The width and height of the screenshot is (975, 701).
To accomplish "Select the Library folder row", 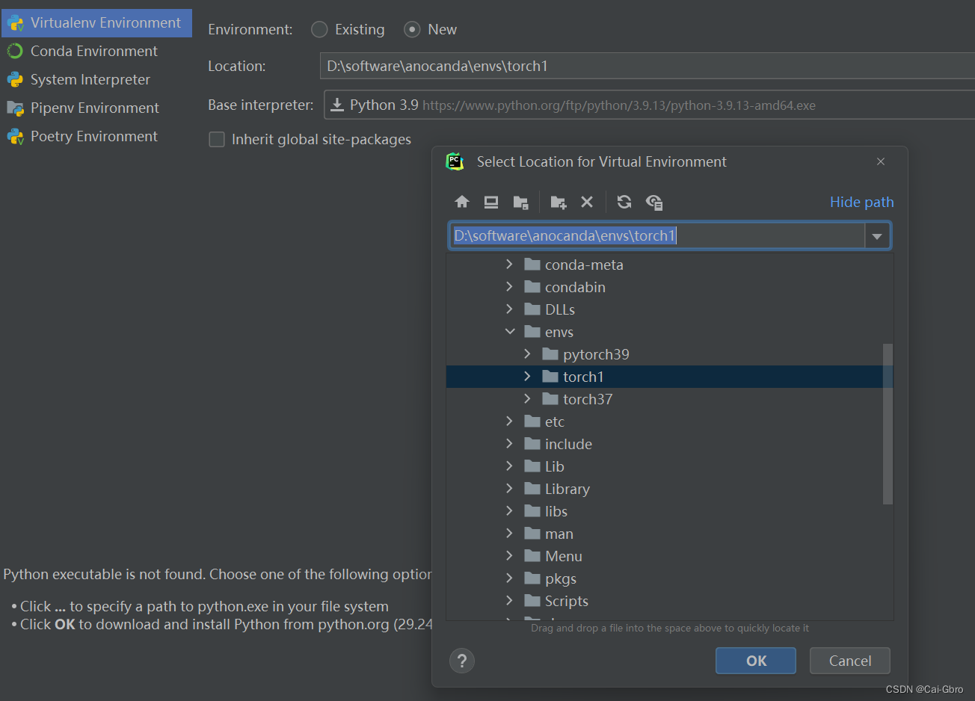I will pyautogui.click(x=665, y=489).
